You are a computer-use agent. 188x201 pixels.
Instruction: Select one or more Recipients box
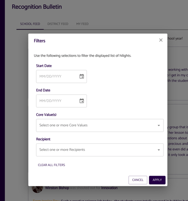tap(100, 150)
